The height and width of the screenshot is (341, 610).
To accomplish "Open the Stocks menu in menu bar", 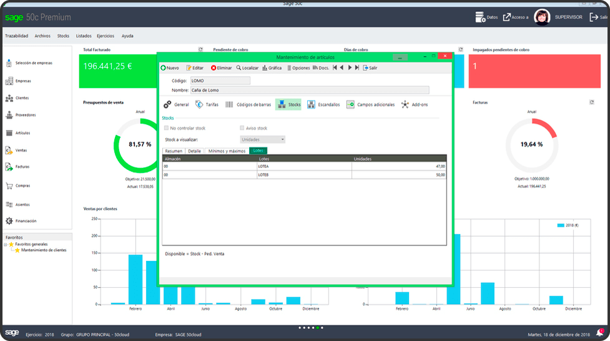I will click(x=63, y=36).
